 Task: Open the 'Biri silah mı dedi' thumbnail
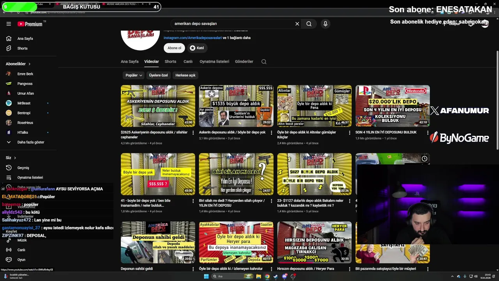236,174
